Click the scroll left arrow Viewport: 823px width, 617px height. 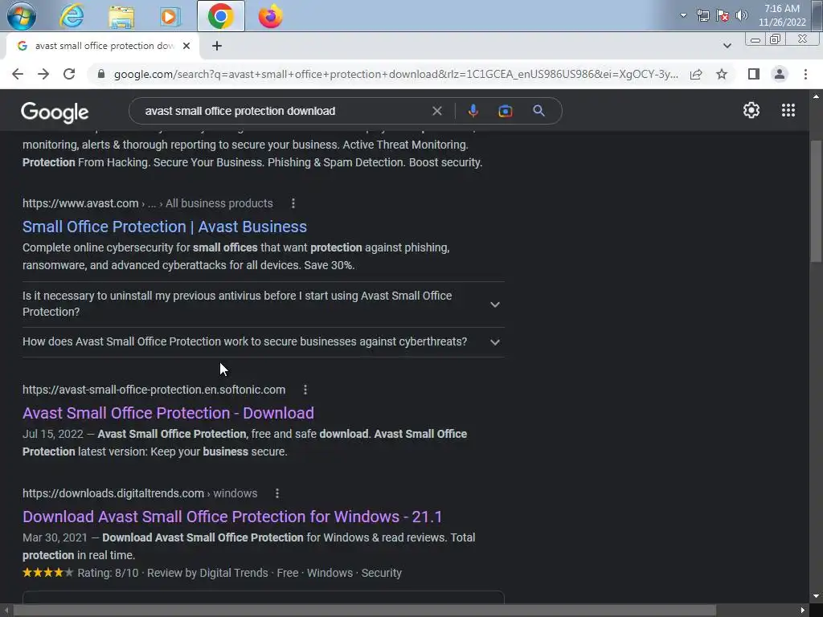(x=6, y=611)
